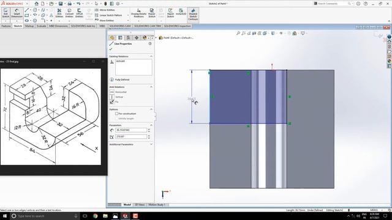Screen dimensions: 392x220
Task: Click the Exit Sketch tool
Action: 6,13
